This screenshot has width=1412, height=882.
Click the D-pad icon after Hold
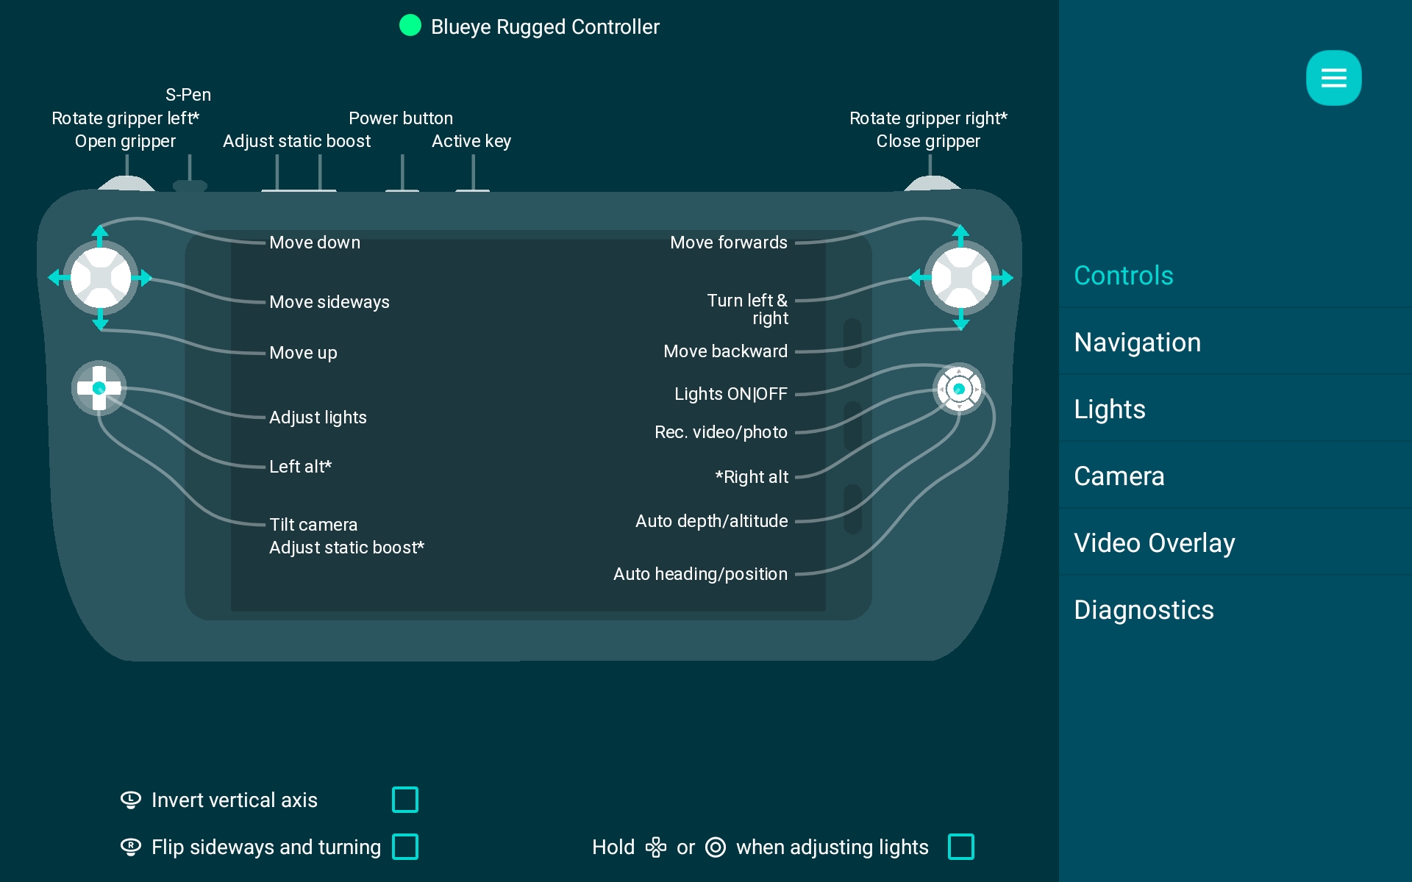tap(655, 847)
